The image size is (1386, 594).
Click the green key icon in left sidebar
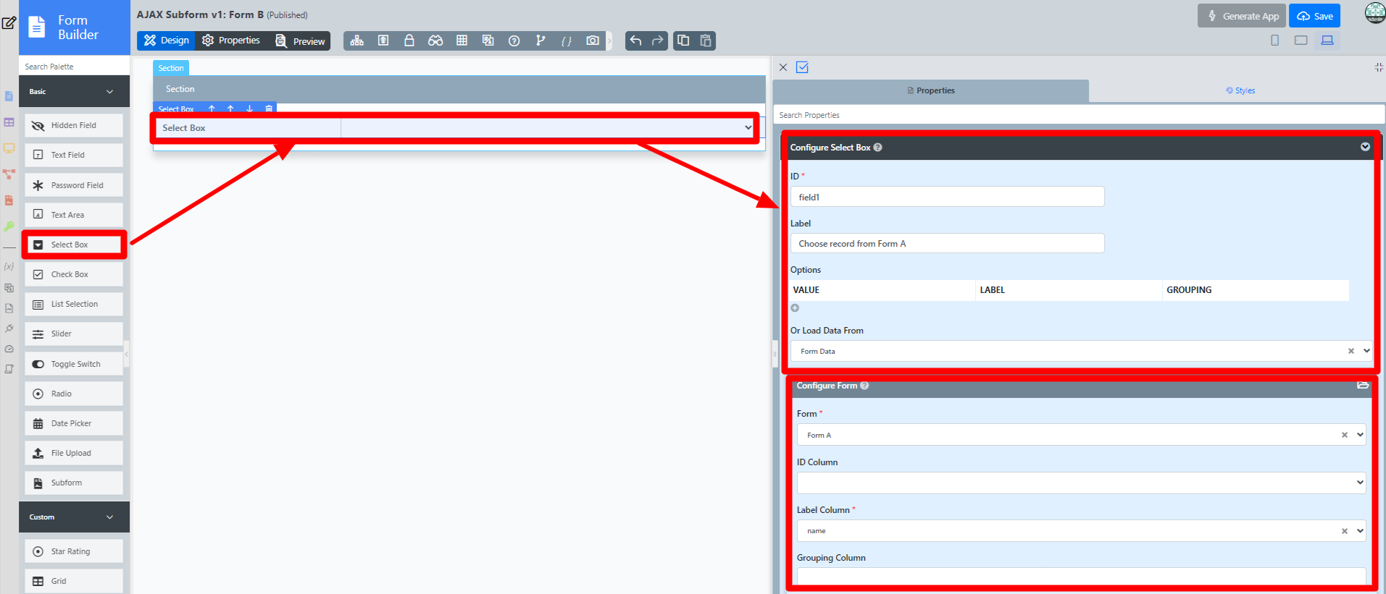(9, 226)
